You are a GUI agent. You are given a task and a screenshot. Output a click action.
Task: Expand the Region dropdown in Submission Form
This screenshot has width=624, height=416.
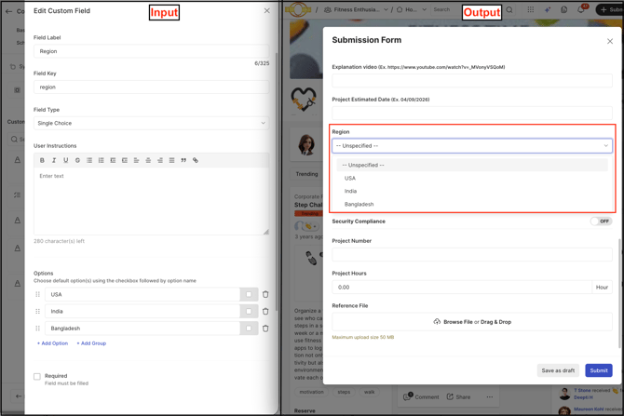pyautogui.click(x=472, y=146)
